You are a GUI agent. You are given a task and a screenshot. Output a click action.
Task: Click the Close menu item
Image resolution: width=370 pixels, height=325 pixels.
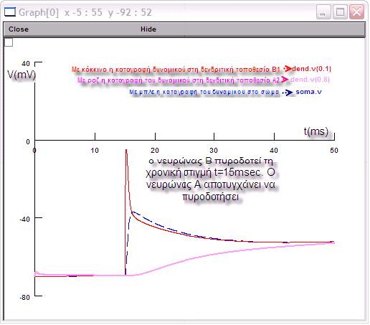(19, 29)
